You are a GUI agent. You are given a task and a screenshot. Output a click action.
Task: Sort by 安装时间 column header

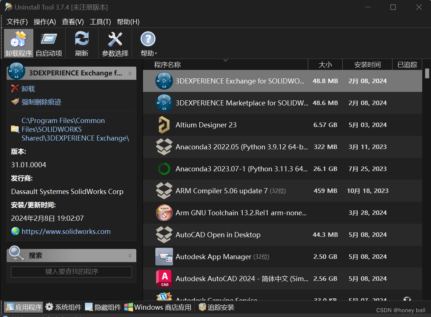pos(367,64)
